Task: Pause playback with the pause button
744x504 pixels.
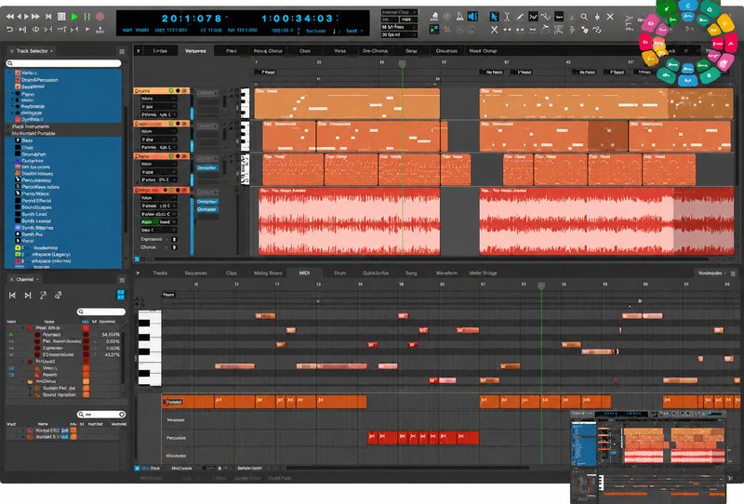Action: 87,17
